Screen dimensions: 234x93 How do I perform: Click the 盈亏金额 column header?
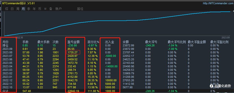tap(74, 42)
